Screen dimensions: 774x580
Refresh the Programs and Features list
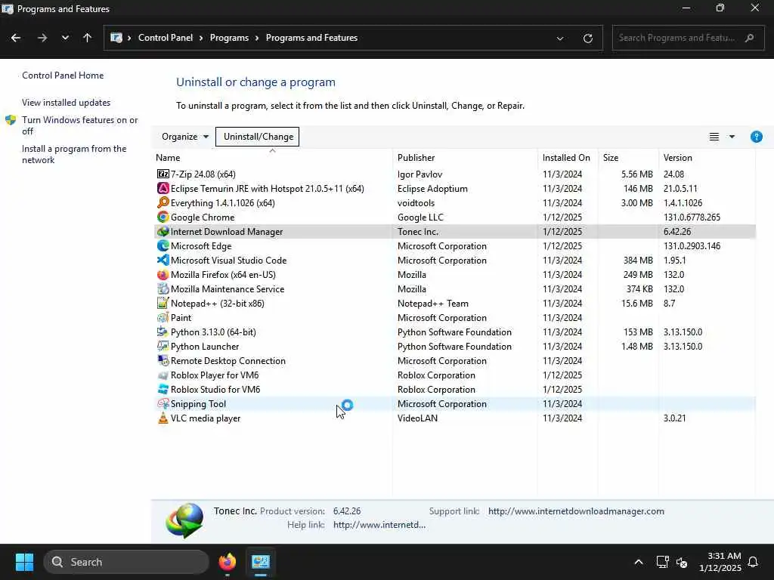[587, 38]
